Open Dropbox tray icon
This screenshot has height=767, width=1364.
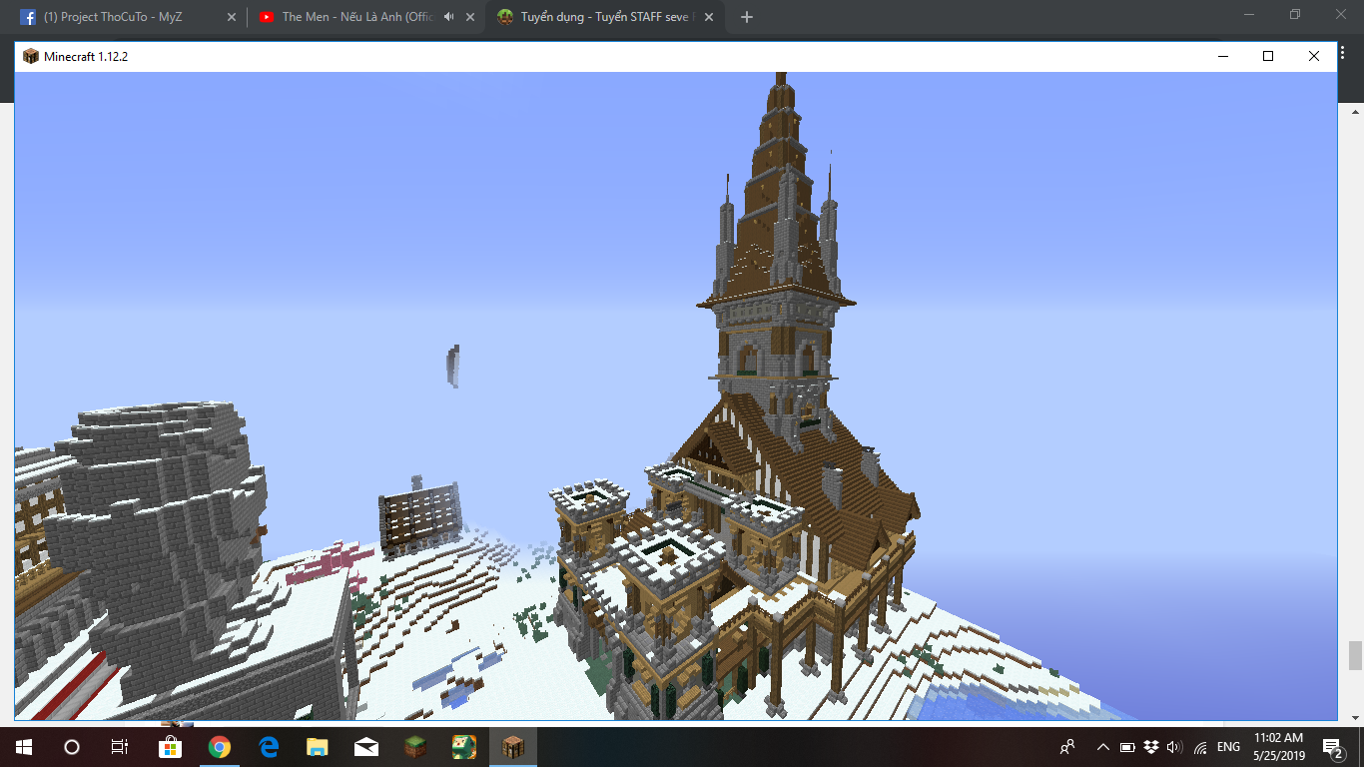click(x=1151, y=747)
